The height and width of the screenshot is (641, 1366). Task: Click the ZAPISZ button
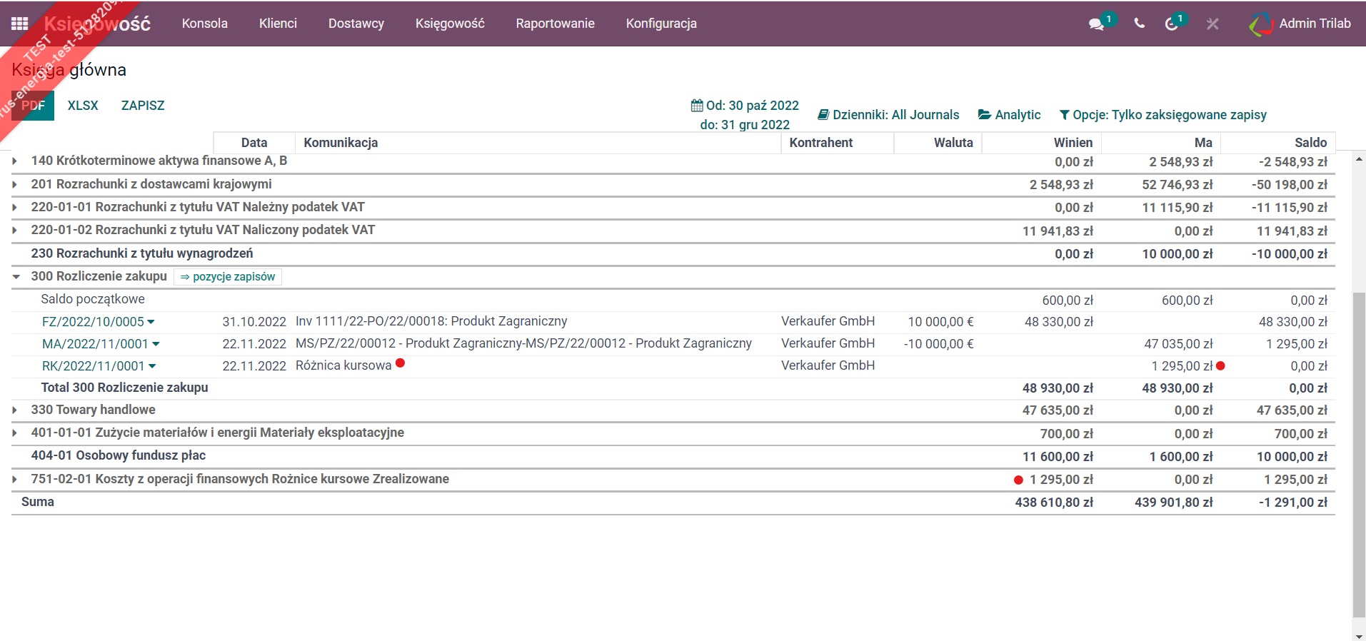[143, 106]
